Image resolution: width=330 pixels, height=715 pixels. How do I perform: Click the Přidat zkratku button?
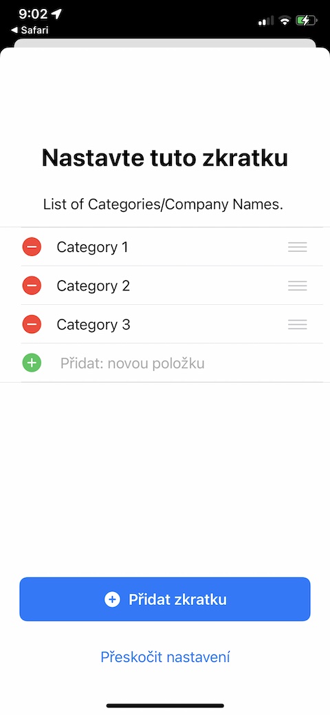point(165,599)
